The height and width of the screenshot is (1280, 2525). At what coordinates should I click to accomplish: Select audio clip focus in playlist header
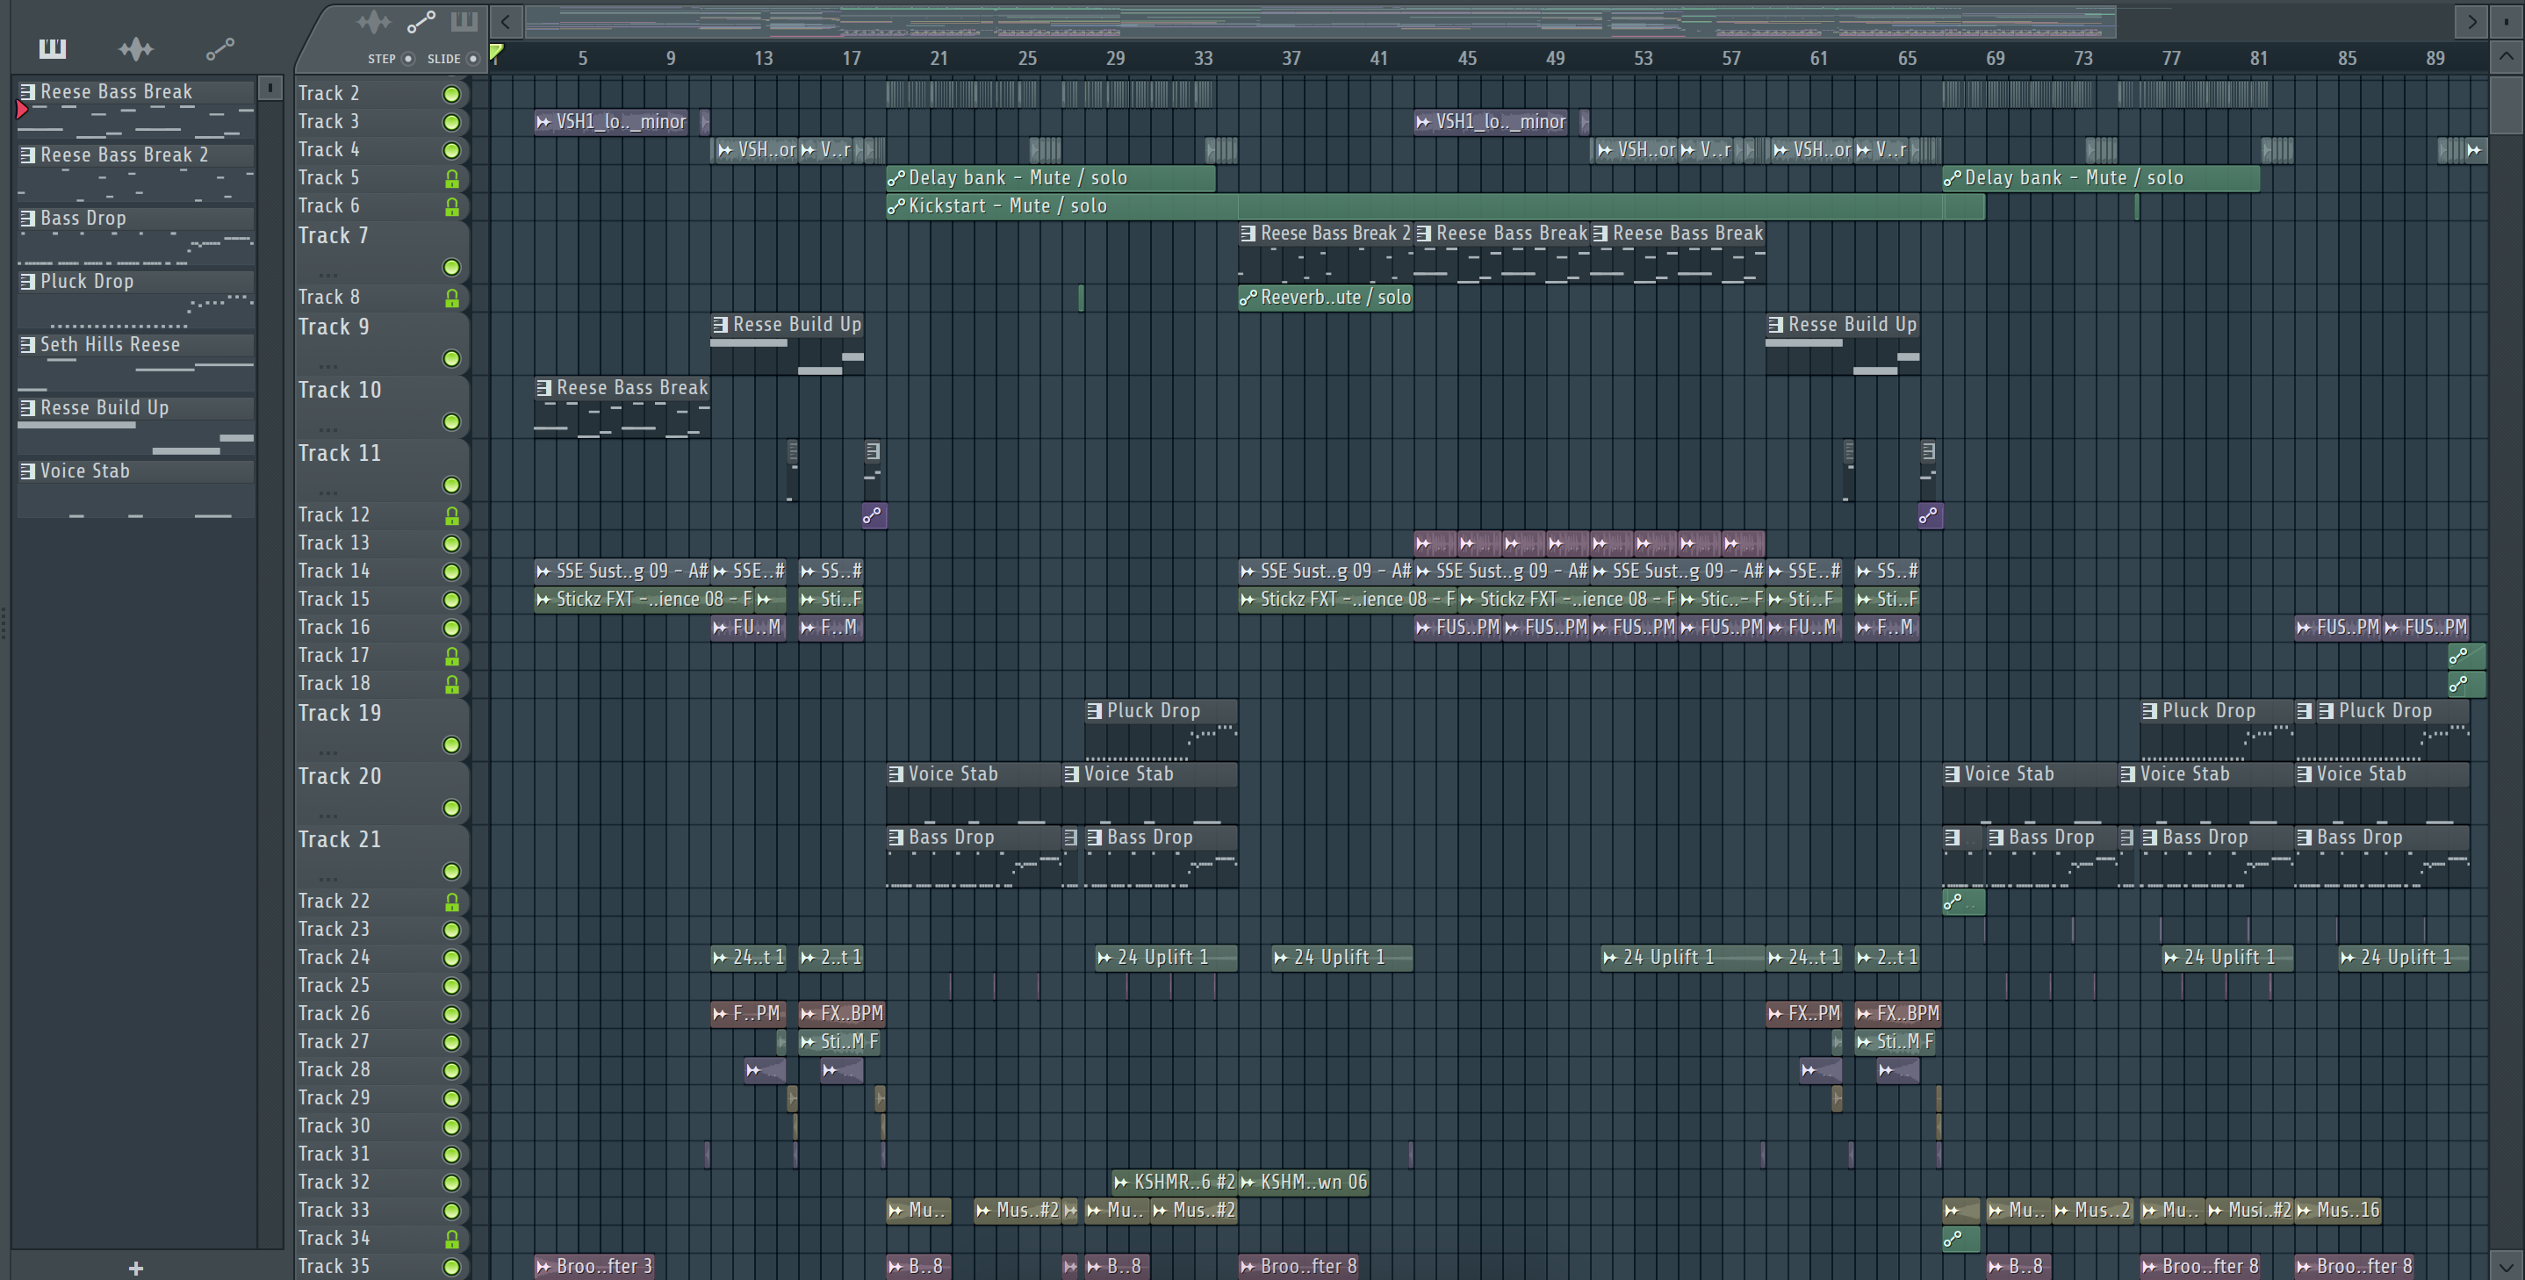[x=373, y=22]
